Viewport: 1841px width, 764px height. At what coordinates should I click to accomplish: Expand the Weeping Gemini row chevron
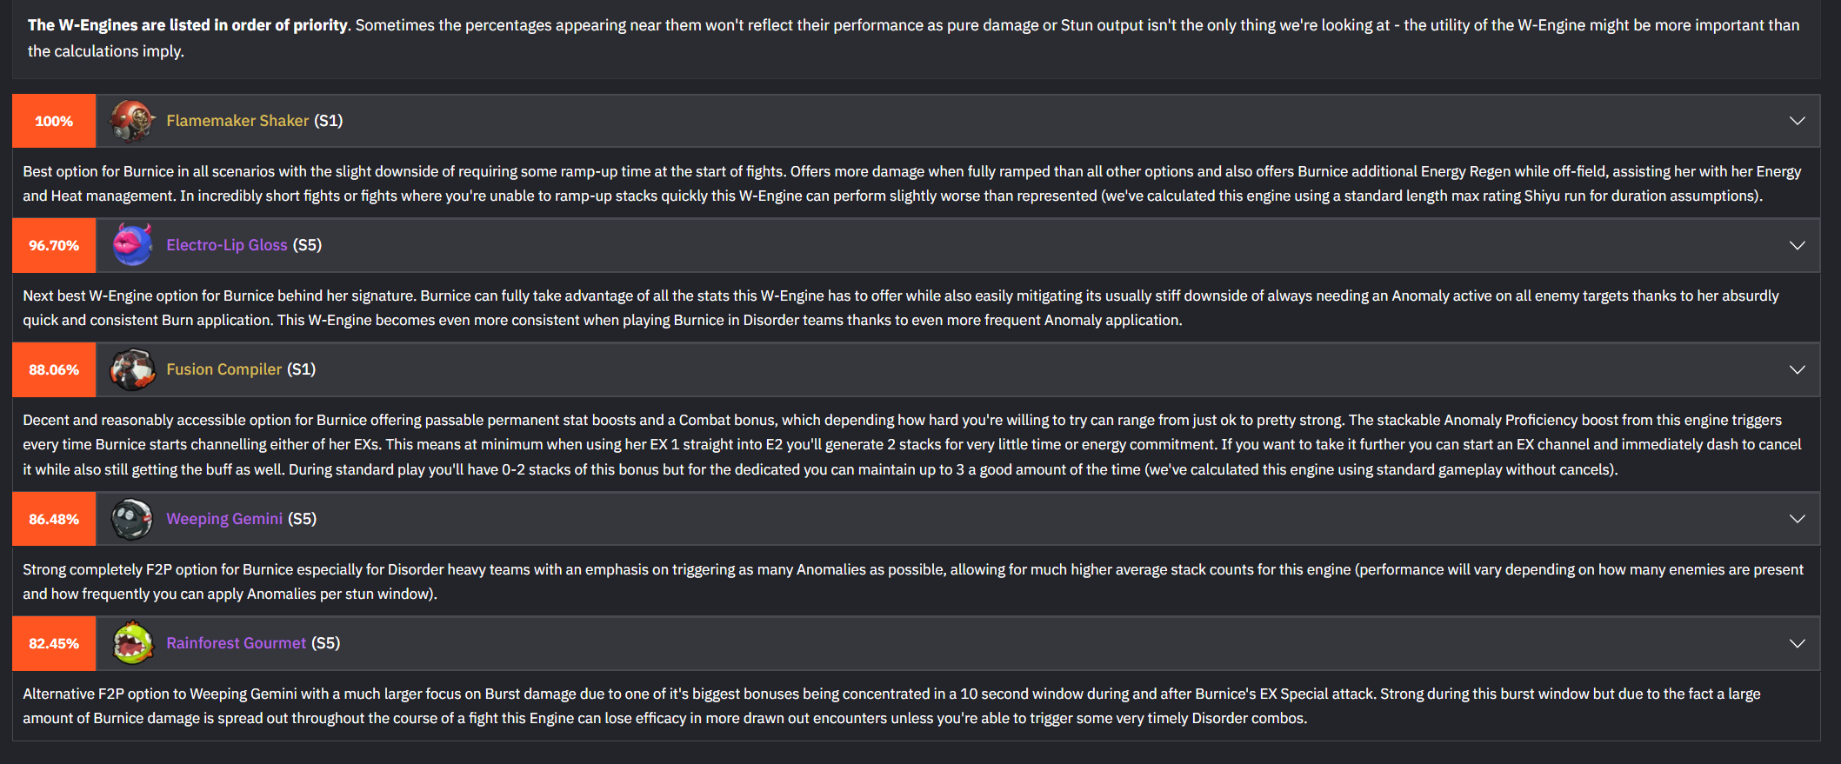(x=1798, y=519)
